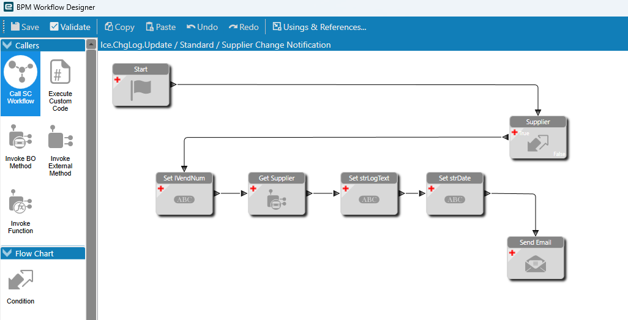This screenshot has height=320, width=628.
Task: Copy the selected element
Action: tap(119, 27)
